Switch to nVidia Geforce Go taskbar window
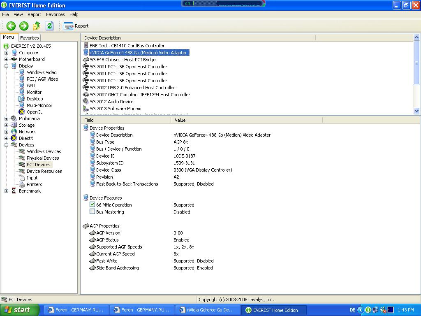This screenshot has height=316, width=421. pos(208,310)
